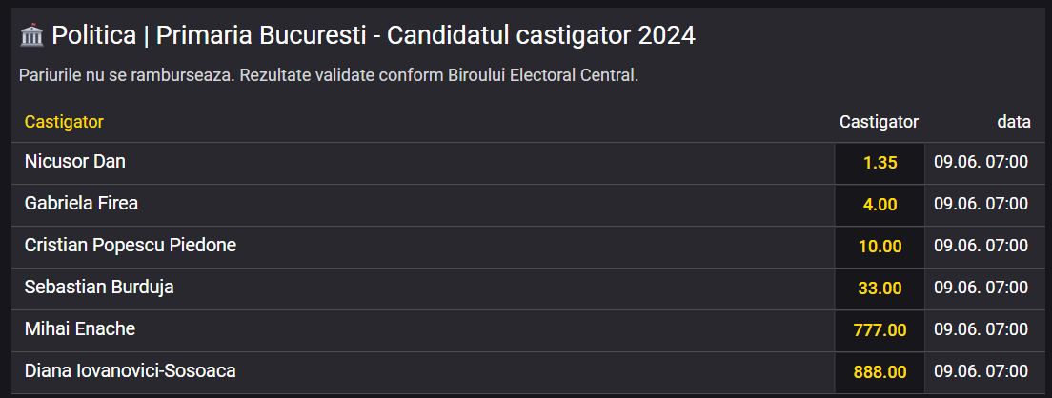Click the Mihai Enache candidate name
The height and width of the screenshot is (398, 1052).
(80, 329)
